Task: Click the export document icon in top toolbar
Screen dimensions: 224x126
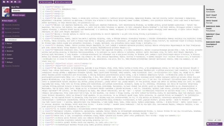Action: (19, 2)
